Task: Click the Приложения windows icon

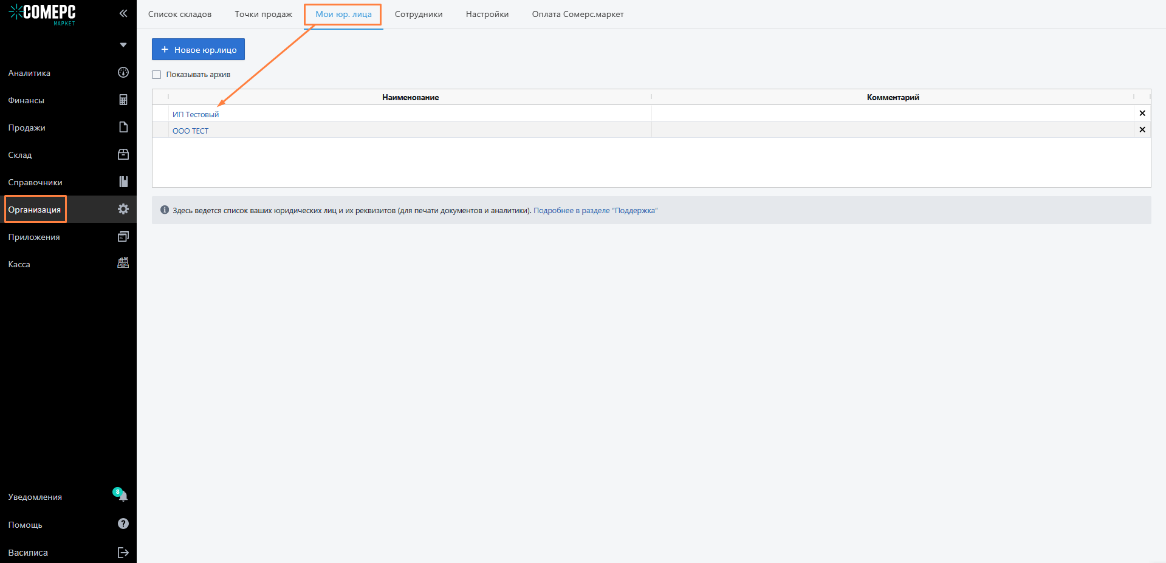Action: click(x=123, y=236)
